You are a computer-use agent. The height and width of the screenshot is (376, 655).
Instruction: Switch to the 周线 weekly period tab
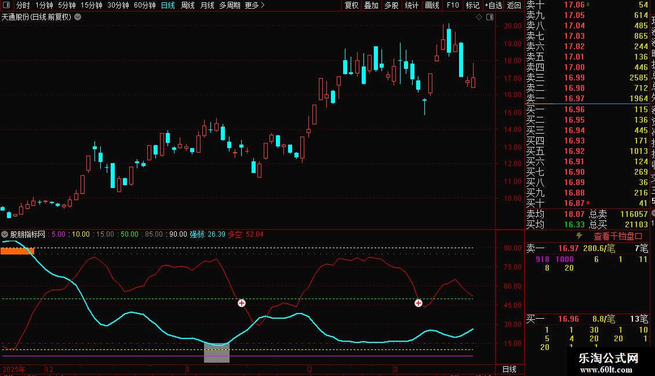pyautogui.click(x=188, y=5)
